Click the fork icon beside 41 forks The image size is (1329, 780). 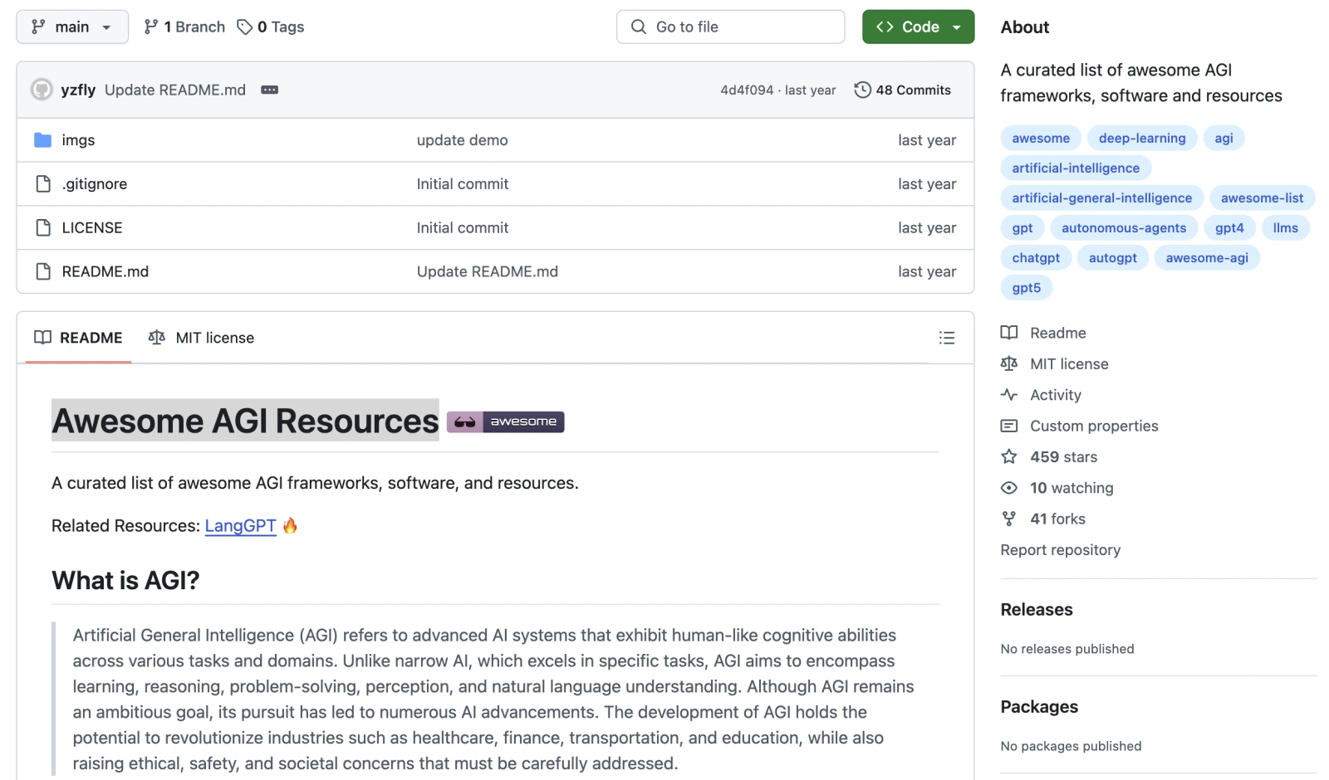1008,519
